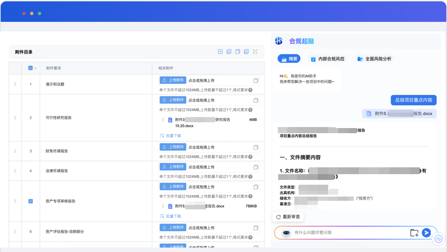Click the format requirement help icon for 财务尽调报告

pyautogui.click(x=250, y=157)
